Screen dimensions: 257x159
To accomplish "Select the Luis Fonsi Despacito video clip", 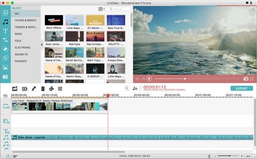I will click(59, 106).
